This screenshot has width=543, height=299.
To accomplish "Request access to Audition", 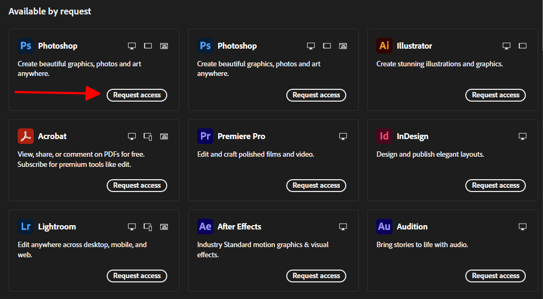I will click(495, 276).
